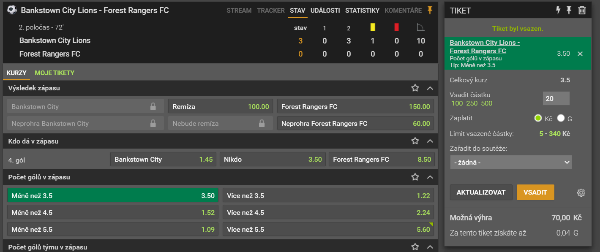Select Kč payment radio button
This screenshot has width=600, height=252.
pyautogui.click(x=538, y=118)
